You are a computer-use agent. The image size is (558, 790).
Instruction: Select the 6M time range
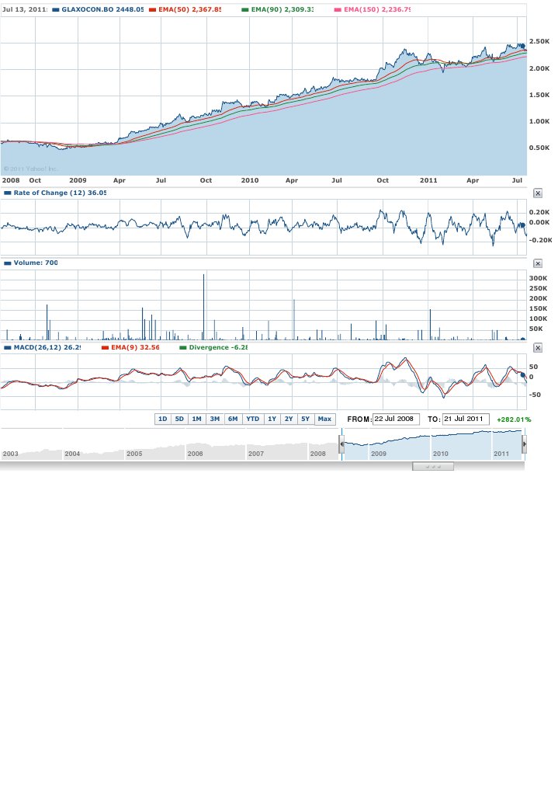coord(233,419)
